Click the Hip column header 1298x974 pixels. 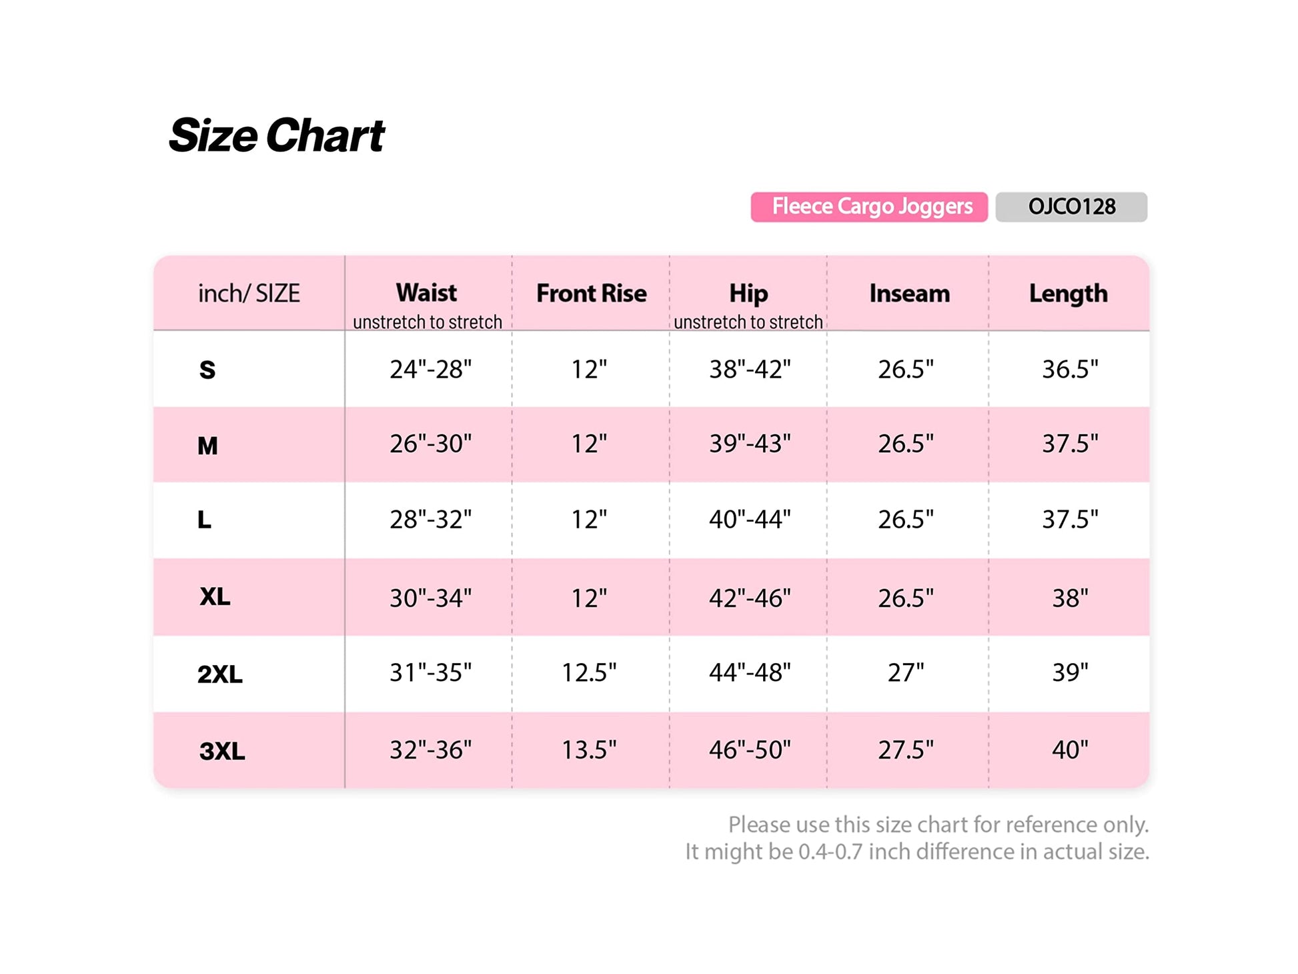pos(748,294)
